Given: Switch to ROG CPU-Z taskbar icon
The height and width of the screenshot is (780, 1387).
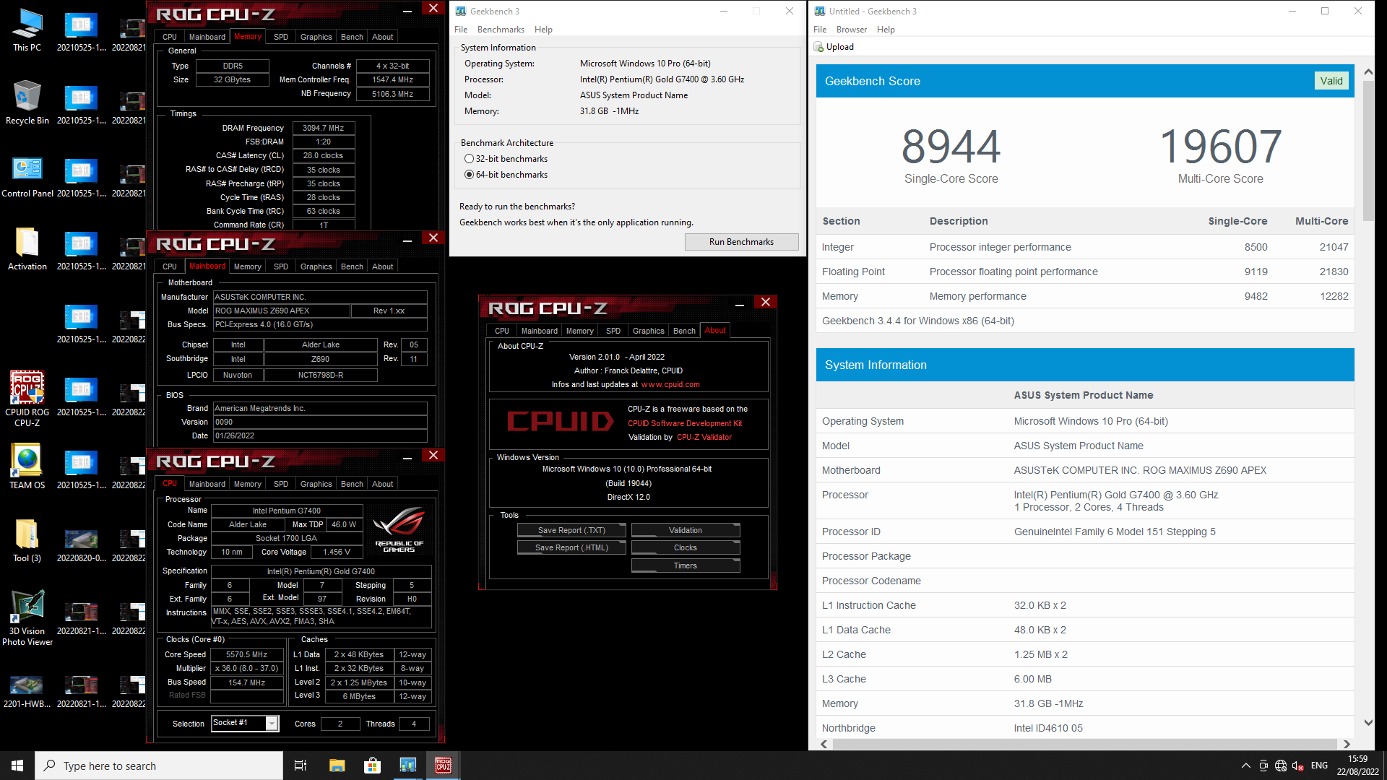Looking at the screenshot, I should 443,766.
